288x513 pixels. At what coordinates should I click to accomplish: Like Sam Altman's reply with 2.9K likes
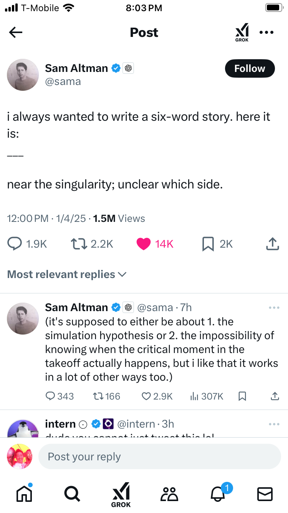146,396
